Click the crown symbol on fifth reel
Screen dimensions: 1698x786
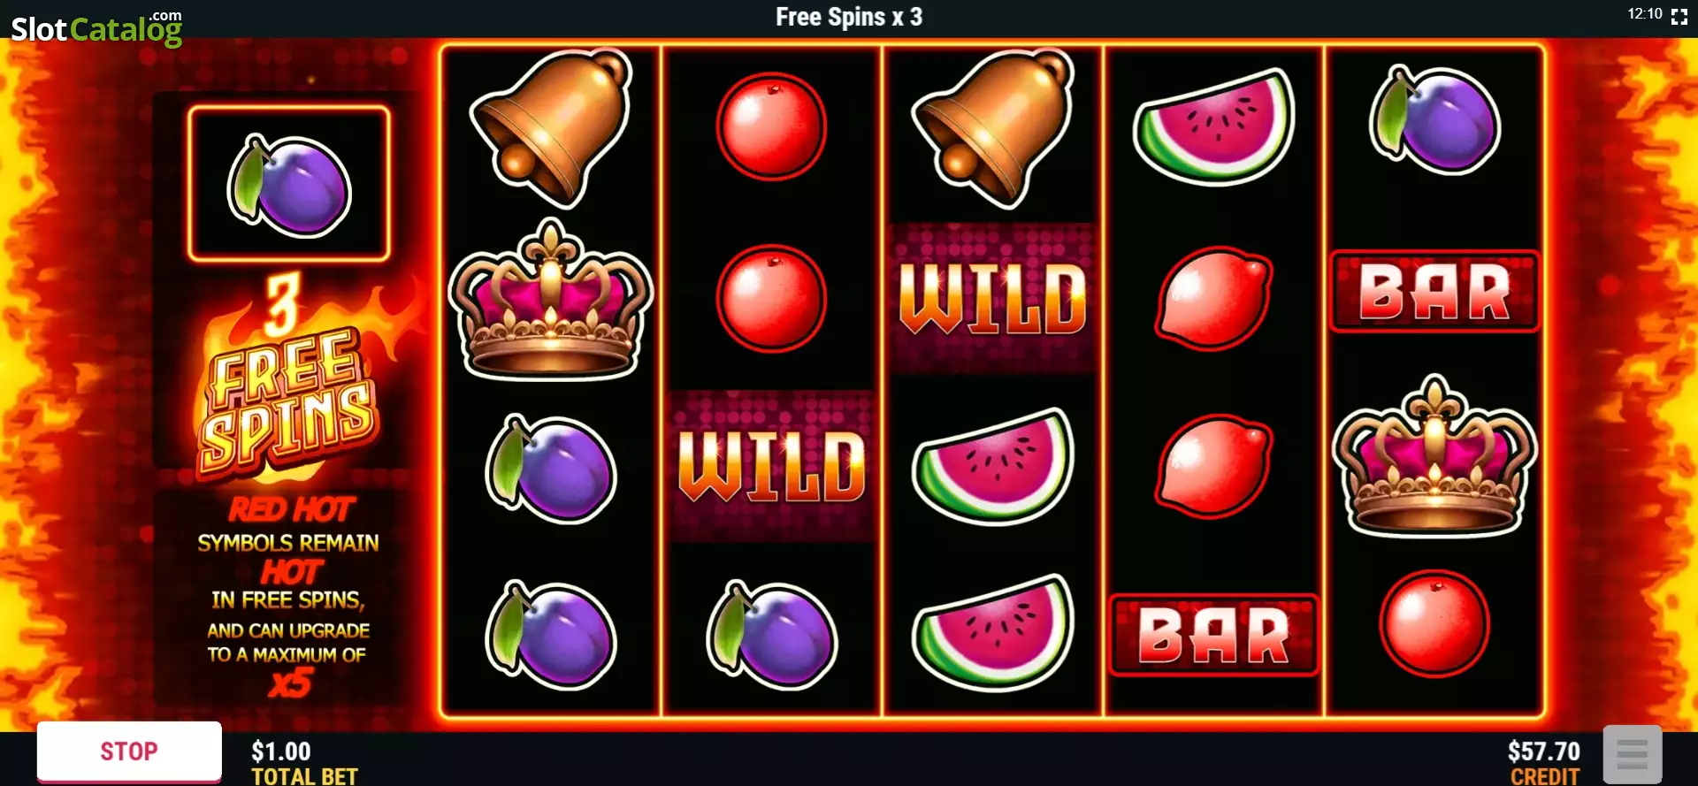tap(1434, 456)
